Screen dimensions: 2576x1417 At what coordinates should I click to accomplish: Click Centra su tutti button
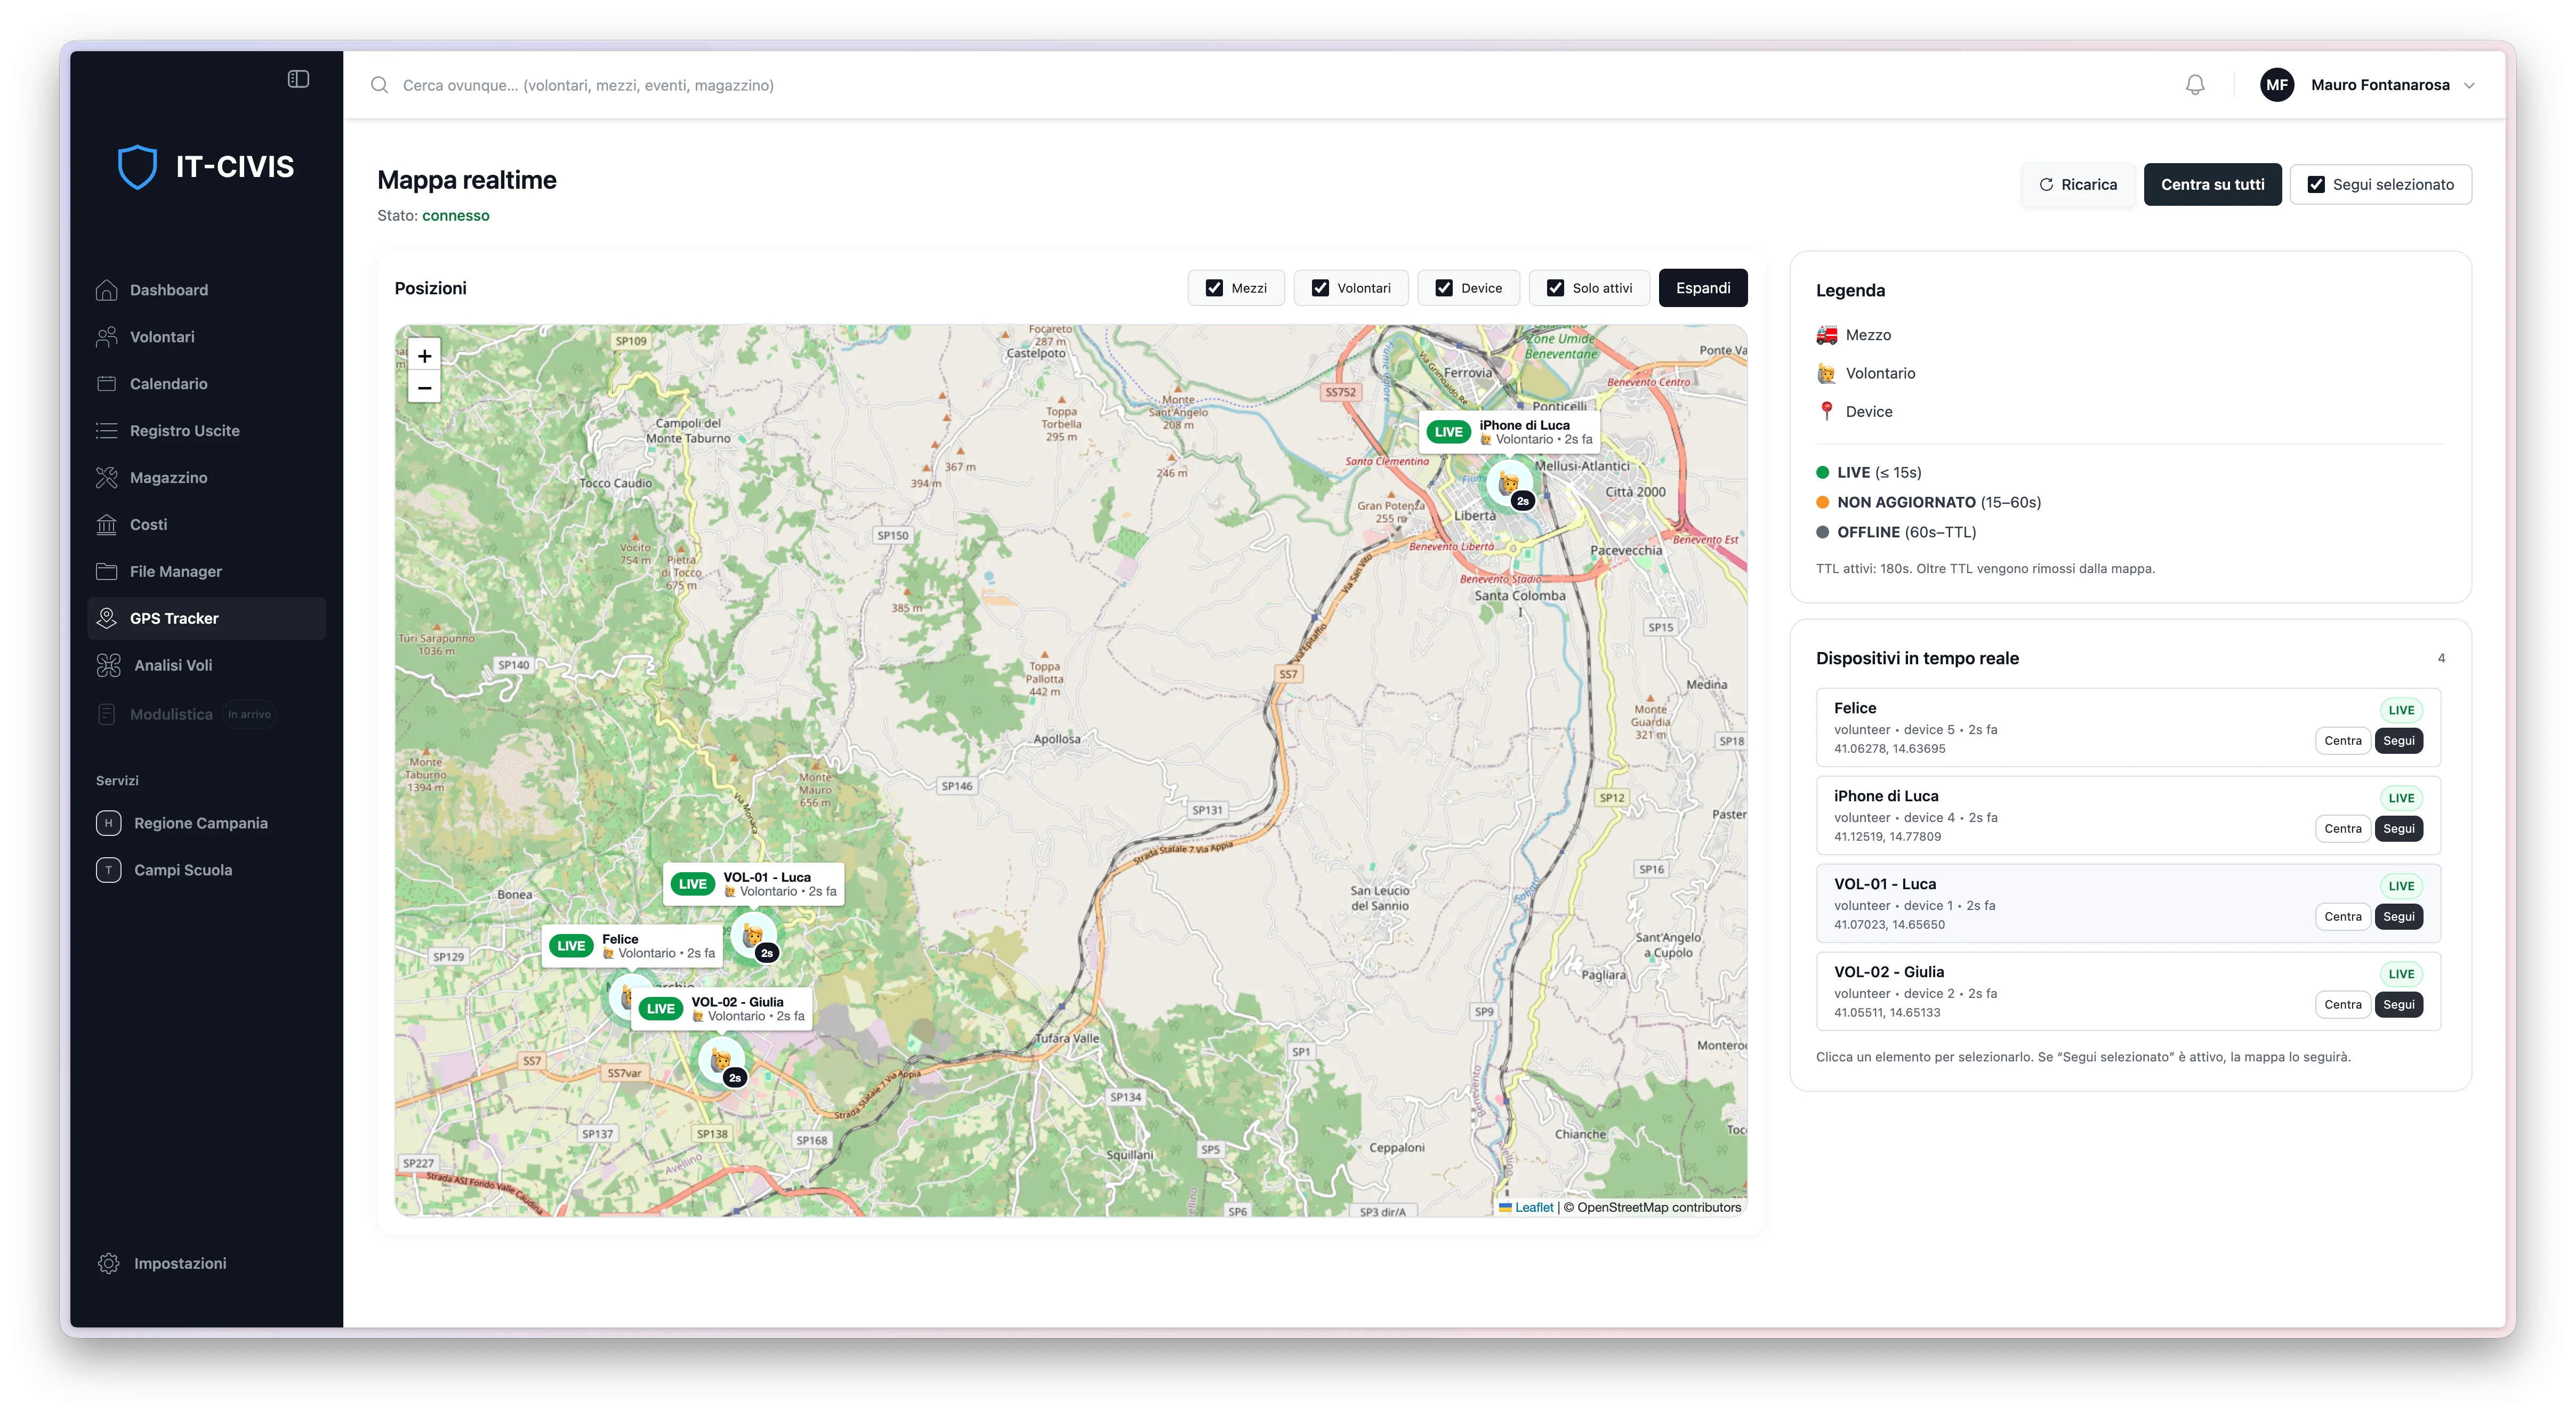pos(2212,185)
